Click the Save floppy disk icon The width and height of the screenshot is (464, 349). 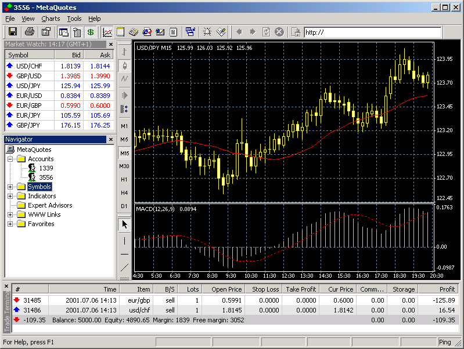12,32
